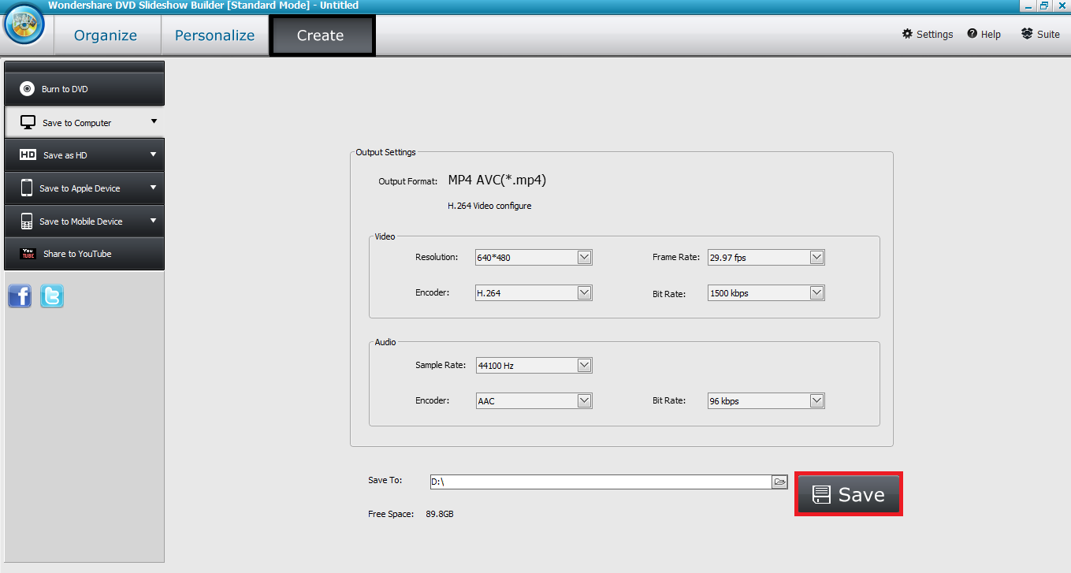Click the Settings gear icon
Screen dimensions: 1071x573
[x=907, y=34]
